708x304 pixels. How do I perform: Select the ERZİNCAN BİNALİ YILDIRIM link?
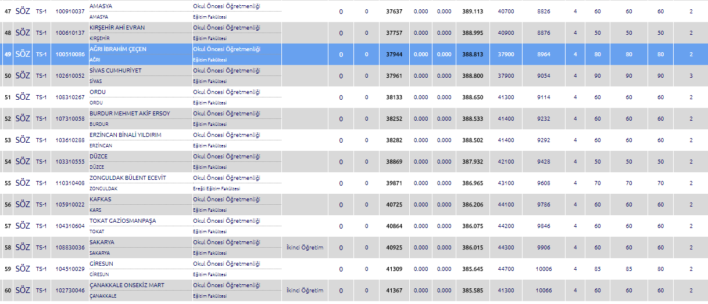pyautogui.click(x=125, y=135)
